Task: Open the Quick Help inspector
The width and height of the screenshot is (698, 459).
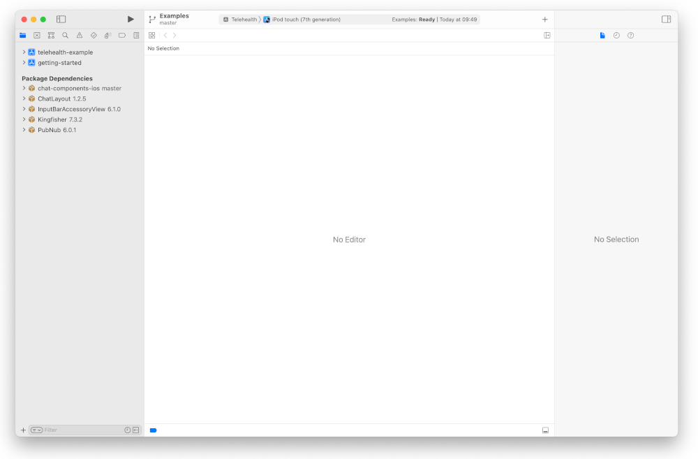Action: [630, 35]
